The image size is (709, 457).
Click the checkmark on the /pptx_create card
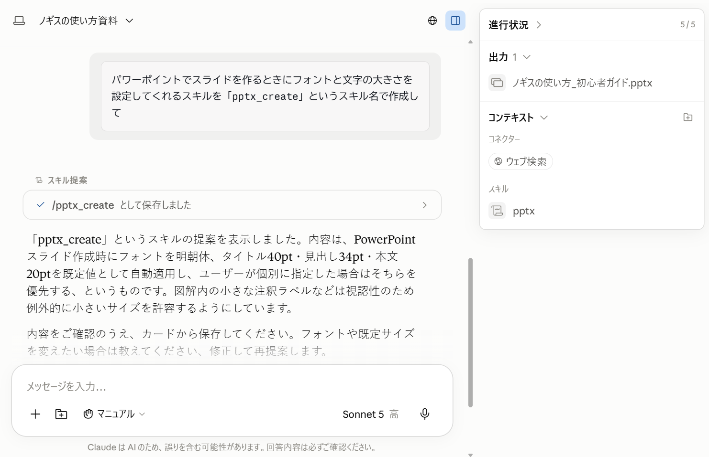click(41, 205)
